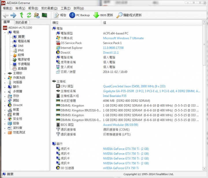The height and width of the screenshot is (178, 208).
Task: Open the 檢視(V) menu
Action: coord(20,8)
